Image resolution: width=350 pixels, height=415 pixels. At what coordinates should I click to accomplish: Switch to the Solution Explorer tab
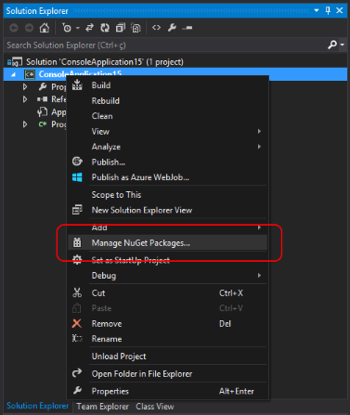38,406
